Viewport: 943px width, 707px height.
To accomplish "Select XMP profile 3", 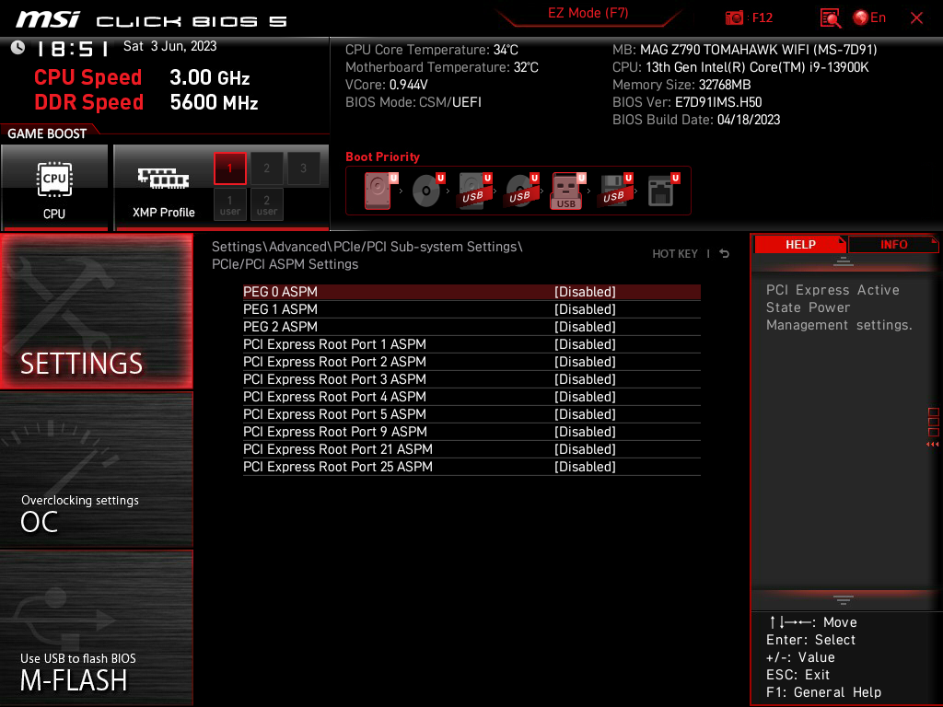I will point(303,168).
